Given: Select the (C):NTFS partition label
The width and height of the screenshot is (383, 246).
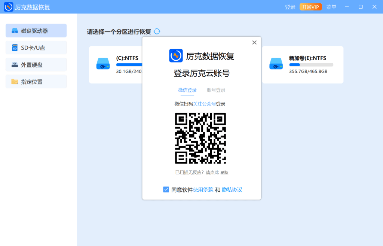Looking at the screenshot, I should point(127,58).
